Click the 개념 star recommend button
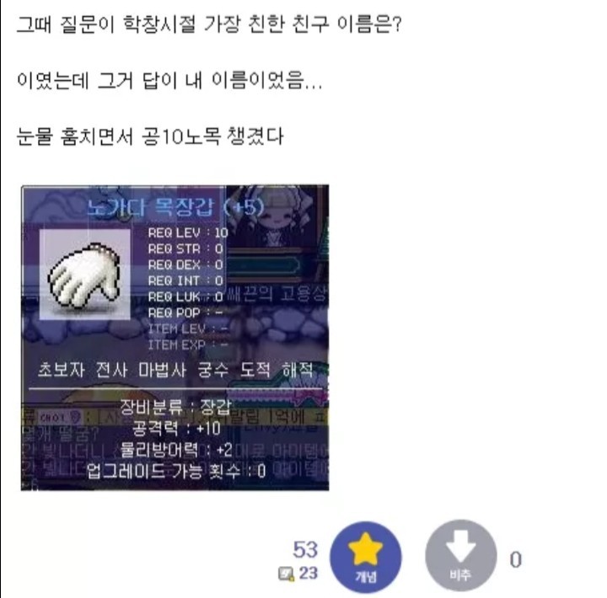 365,557
